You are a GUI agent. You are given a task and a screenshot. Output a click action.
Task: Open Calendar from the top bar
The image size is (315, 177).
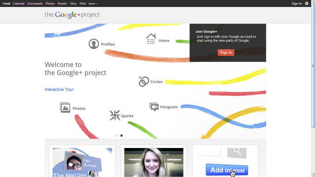(19, 3)
